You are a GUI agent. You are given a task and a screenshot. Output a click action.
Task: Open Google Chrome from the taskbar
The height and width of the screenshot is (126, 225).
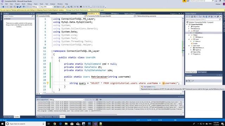(x=54, y=124)
